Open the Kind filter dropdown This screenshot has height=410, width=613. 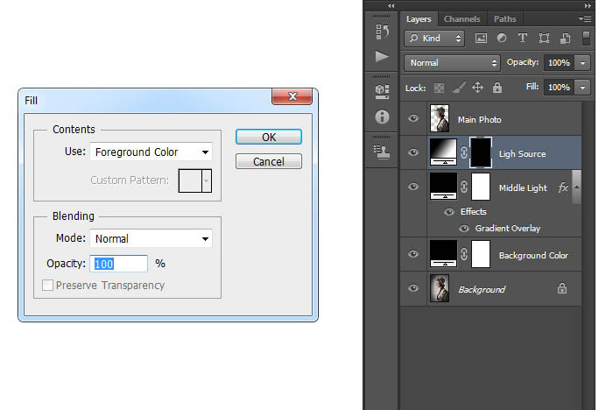coord(434,39)
